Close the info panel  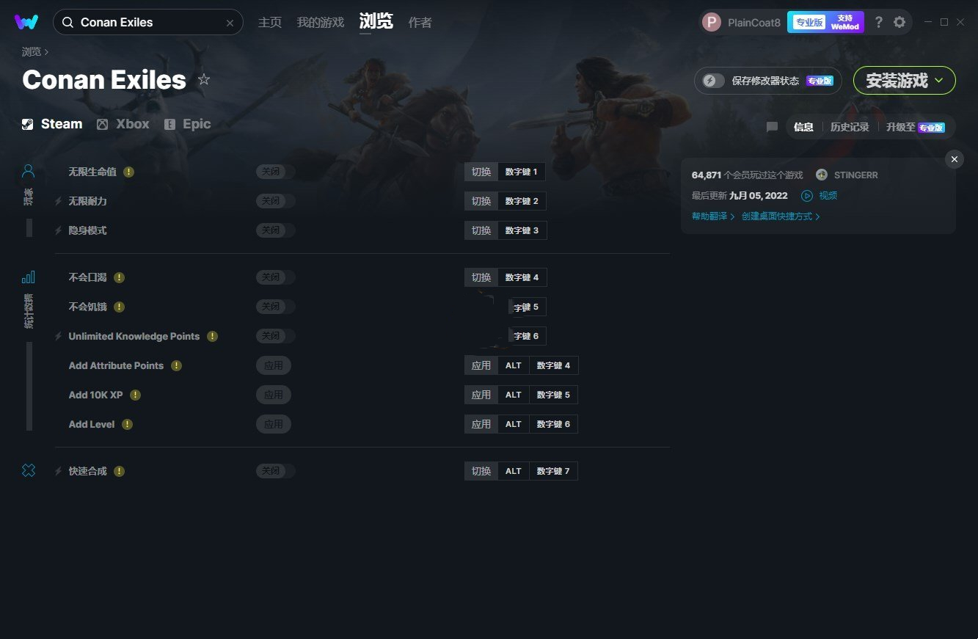click(x=954, y=159)
